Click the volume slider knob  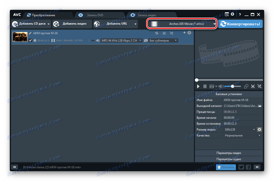click(x=232, y=86)
